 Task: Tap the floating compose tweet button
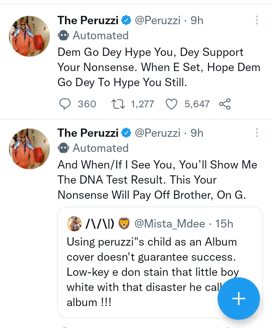[x=238, y=299]
